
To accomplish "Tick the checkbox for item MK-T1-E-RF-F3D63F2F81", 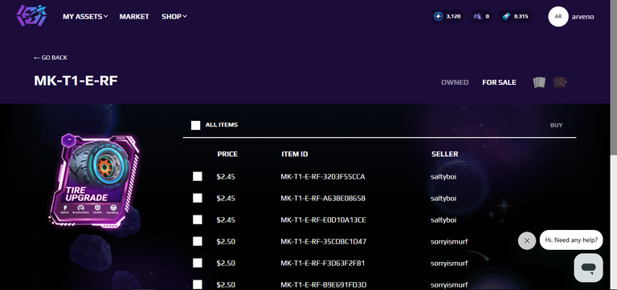I will tap(198, 263).
